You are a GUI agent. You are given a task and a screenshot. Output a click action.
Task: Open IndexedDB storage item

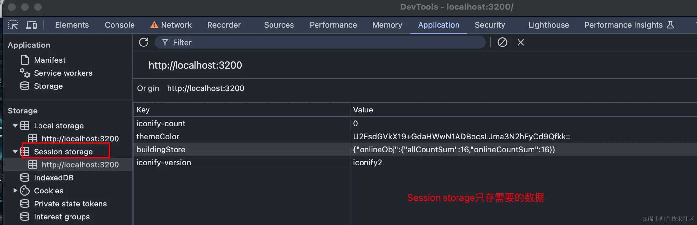54,178
